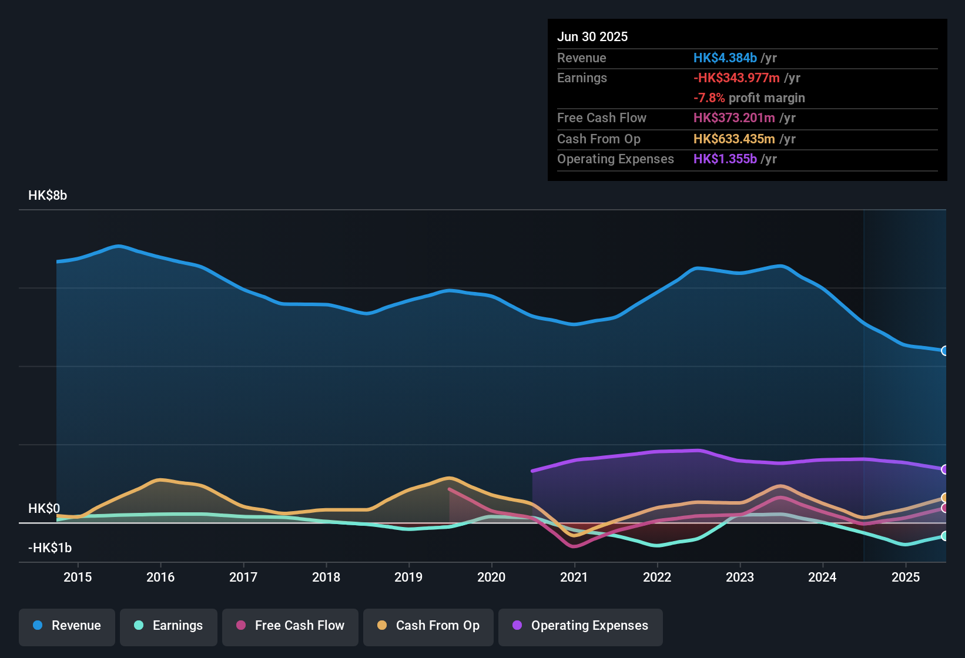Click the teal Earnings legend dot

pyautogui.click(x=138, y=626)
